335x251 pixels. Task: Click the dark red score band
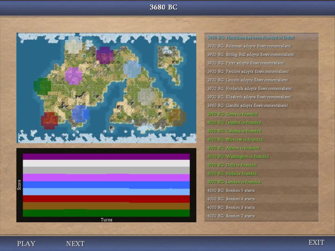pyautogui.click(x=106, y=199)
